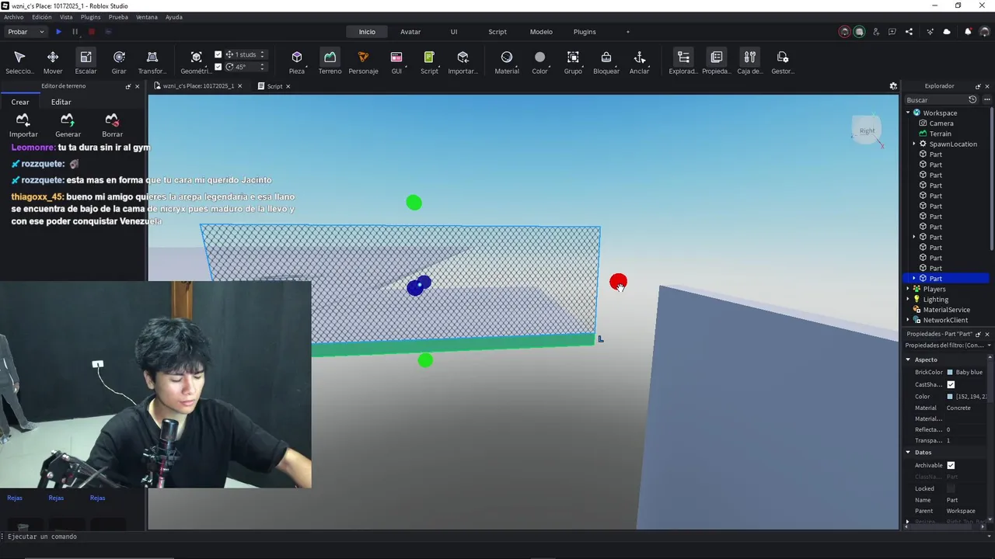Expand the Lighting service node
The width and height of the screenshot is (995, 559).
coord(908,300)
